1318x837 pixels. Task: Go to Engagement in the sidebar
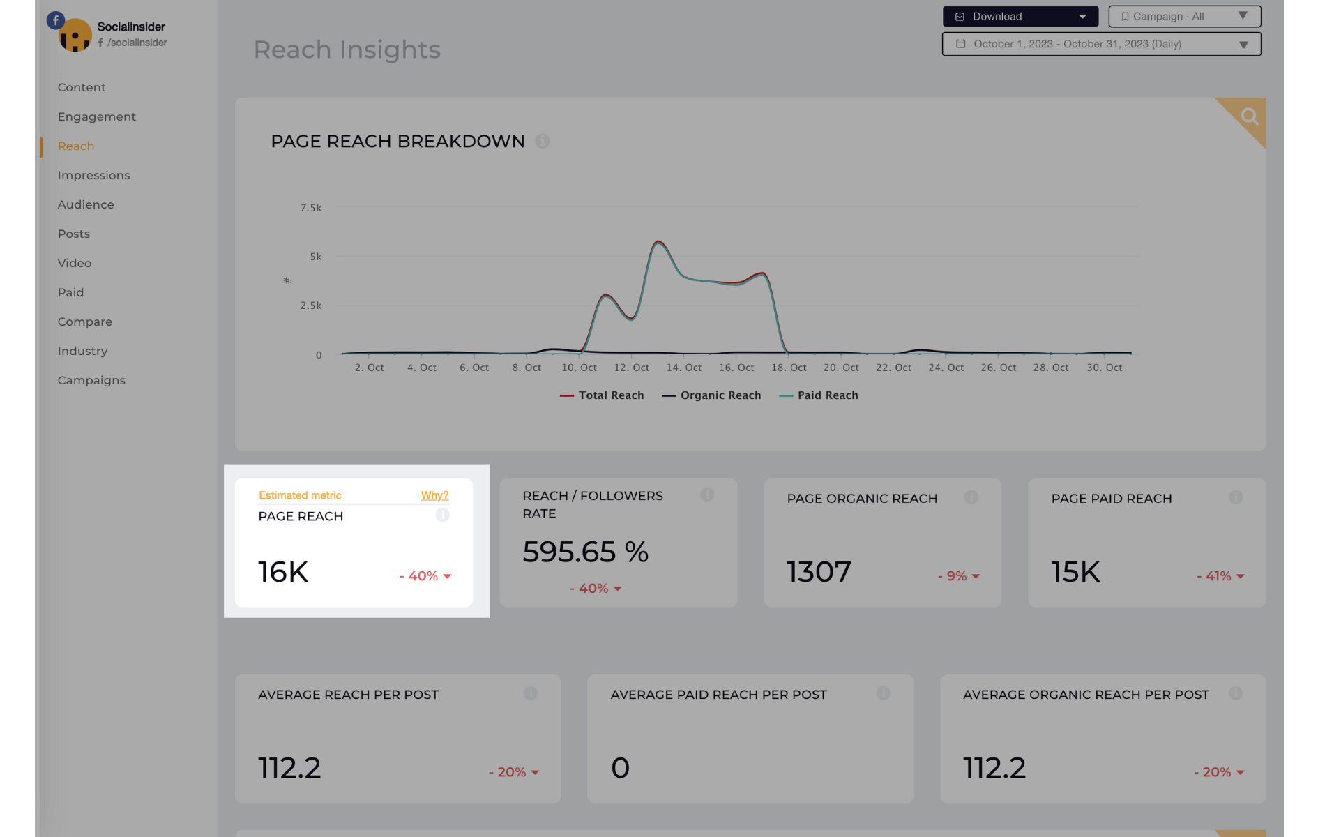point(97,116)
